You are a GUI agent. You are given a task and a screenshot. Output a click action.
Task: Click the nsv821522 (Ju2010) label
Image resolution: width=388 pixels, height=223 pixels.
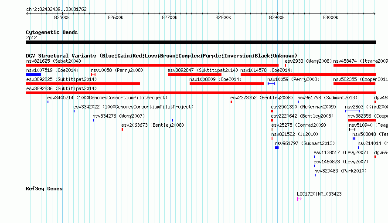[x=295, y=134]
